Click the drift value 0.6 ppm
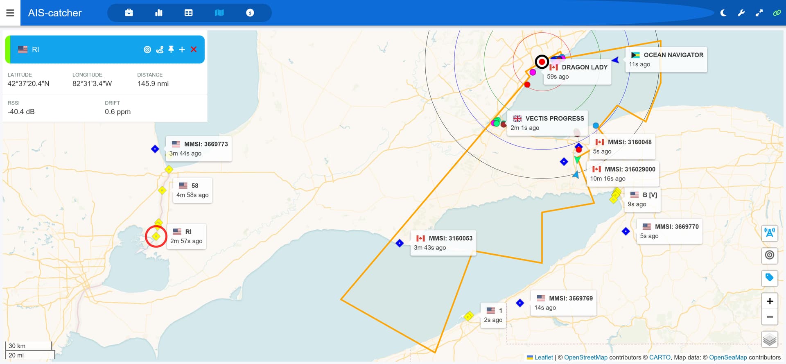Viewport: 786px width, 364px height. pyautogui.click(x=117, y=112)
